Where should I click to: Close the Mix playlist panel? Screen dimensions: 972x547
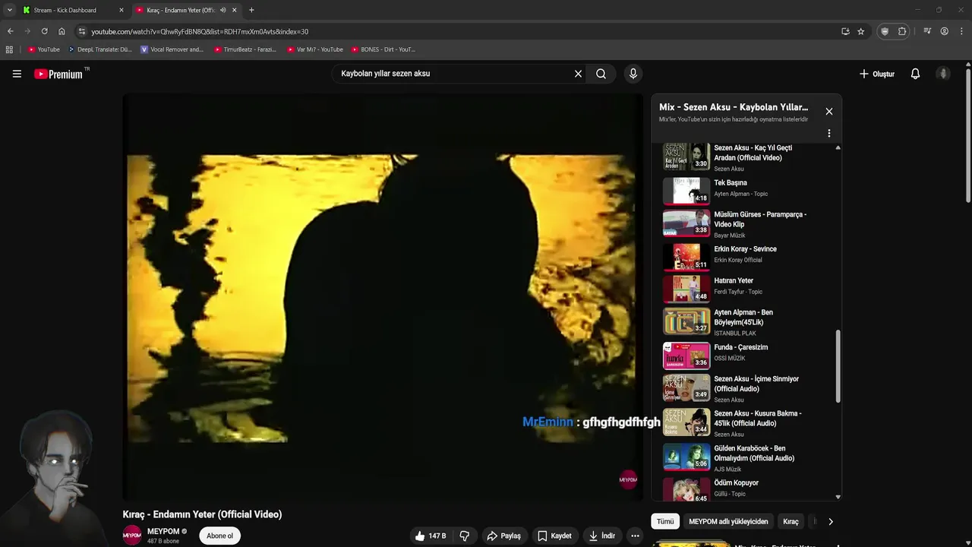[x=829, y=111]
